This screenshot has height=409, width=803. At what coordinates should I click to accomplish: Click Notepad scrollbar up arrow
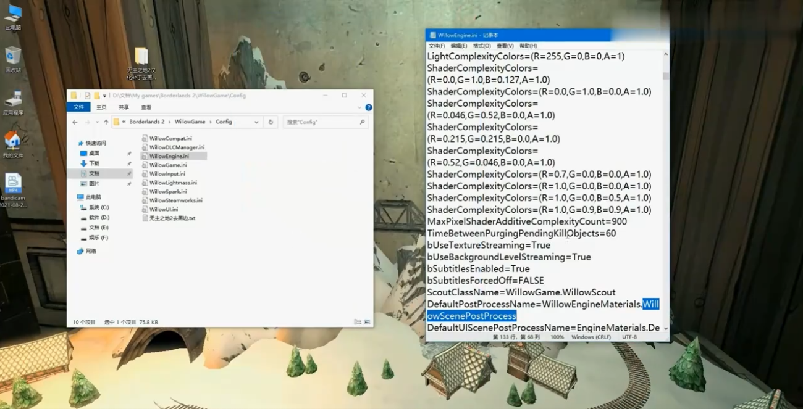click(x=666, y=54)
